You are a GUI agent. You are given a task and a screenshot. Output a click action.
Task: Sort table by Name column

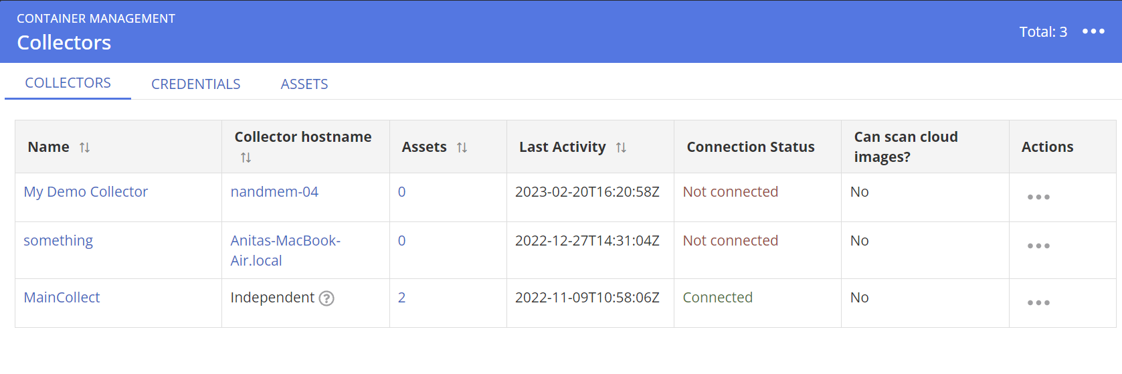click(x=84, y=147)
